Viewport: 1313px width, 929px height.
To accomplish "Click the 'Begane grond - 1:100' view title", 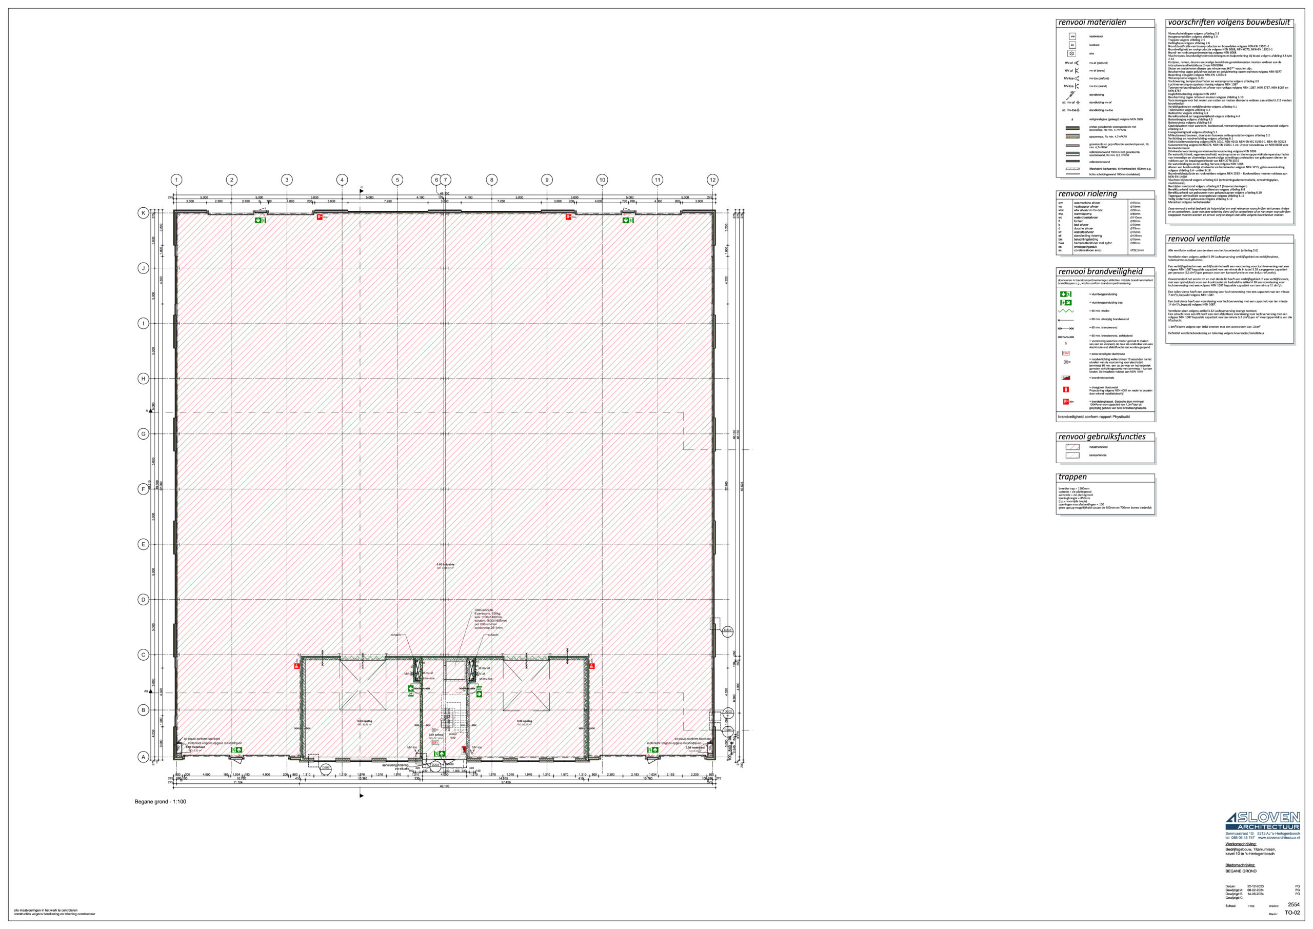I will [160, 802].
